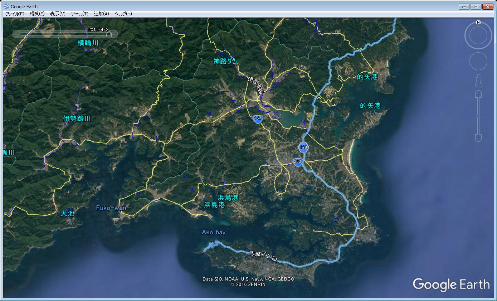The image size is (497, 301).
Task: Click the zoom slider's middle handle
Action: point(478,116)
